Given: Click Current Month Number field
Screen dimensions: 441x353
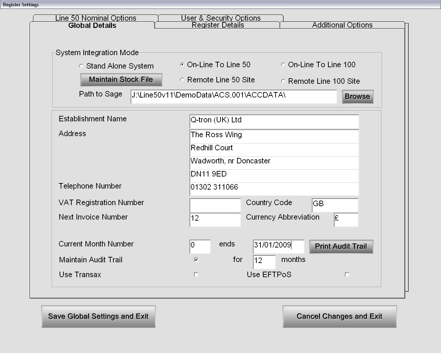Looking at the screenshot, I should click(x=200, y=247).
